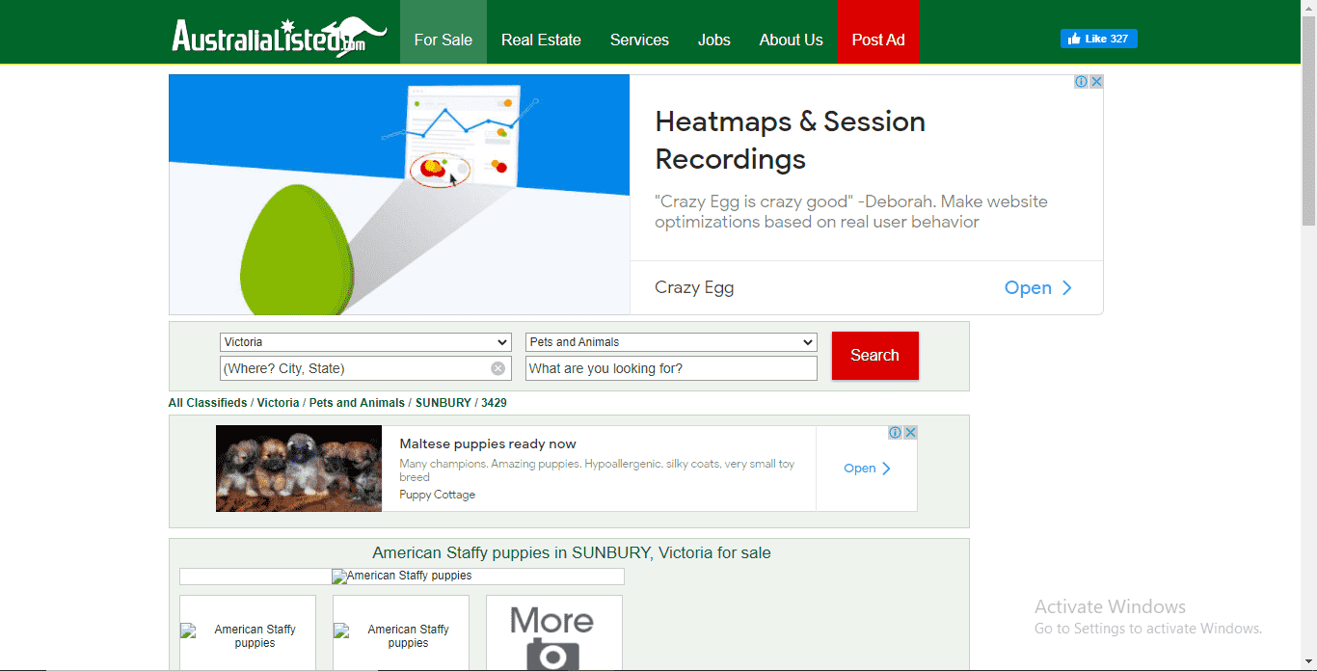Screen dimensions: 1317x671
Task: Close the Crazy Egg banner ad
Action: pyautogui.click(x=1096, y=82)
